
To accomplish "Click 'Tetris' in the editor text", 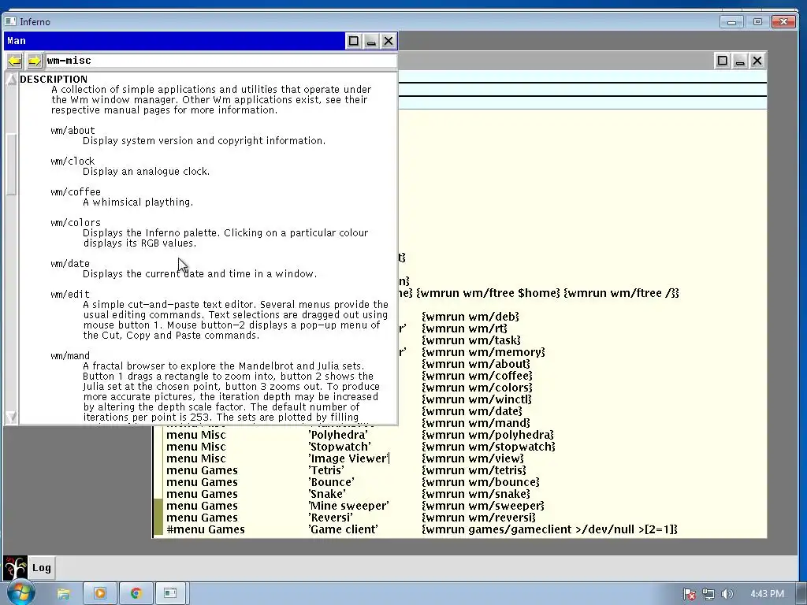I will pyautogui.click(x=325, y=471).
